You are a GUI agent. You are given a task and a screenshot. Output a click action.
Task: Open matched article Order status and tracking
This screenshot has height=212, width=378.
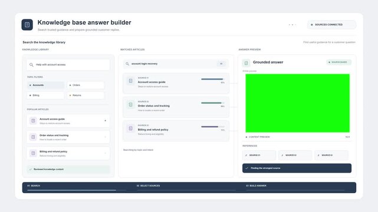tap(176, 107)
